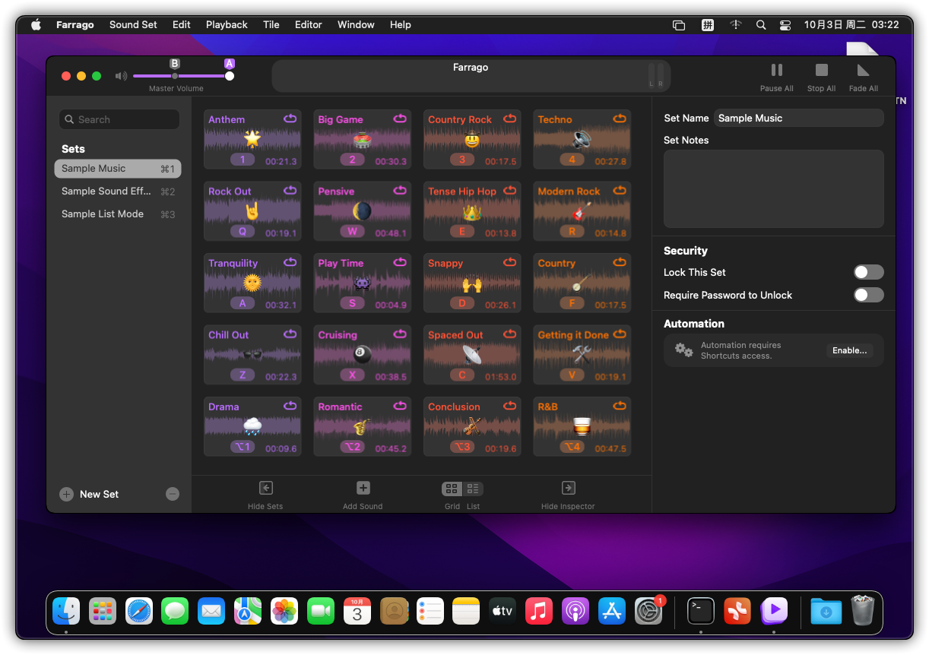This screenshot has height=655, width=929.
Task: Play the Conclusion violin tile
Action: click(472, 426)
